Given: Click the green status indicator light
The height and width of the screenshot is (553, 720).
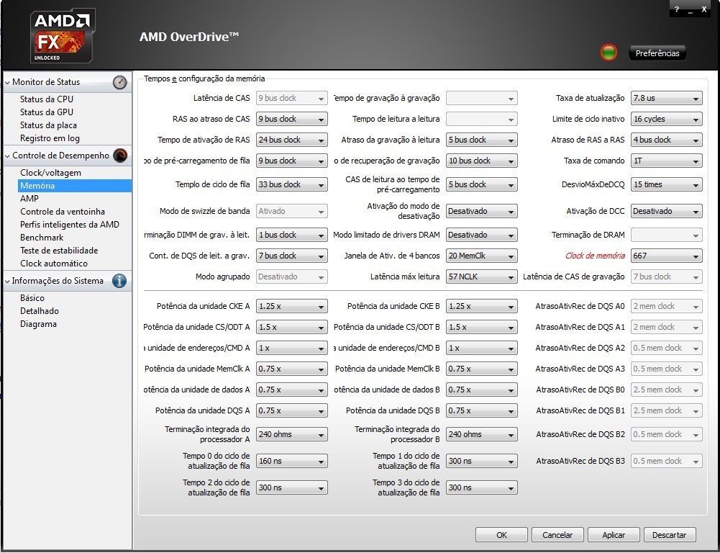Looking at the screenshot, I should pyautogui.click(x=609, y=53).
